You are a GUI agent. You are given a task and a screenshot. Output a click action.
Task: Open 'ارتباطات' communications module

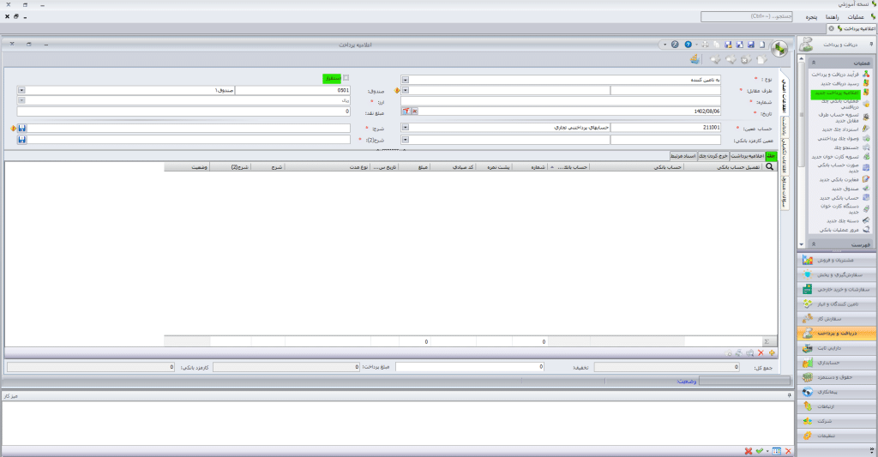[837, 406]
